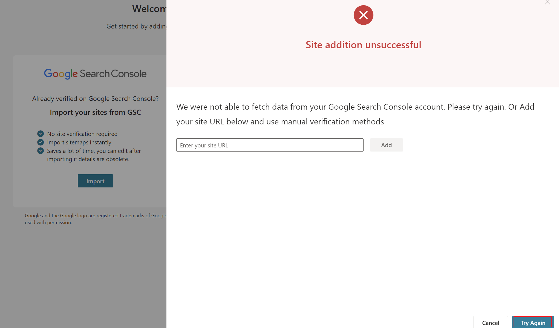Click the Import your sites from GSC heading
The image size is (559, 328).
point(95,112)
